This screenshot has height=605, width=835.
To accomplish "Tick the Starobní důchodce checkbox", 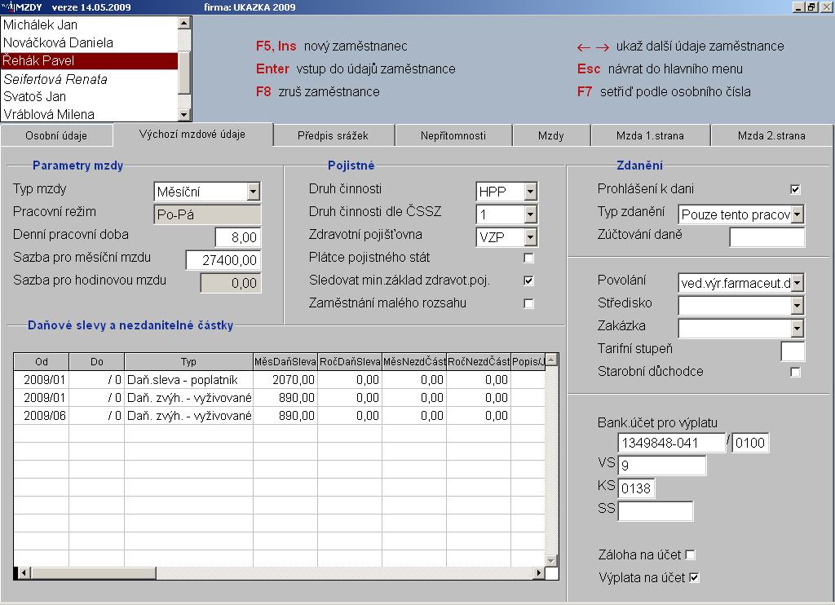I will click(796, 372).
